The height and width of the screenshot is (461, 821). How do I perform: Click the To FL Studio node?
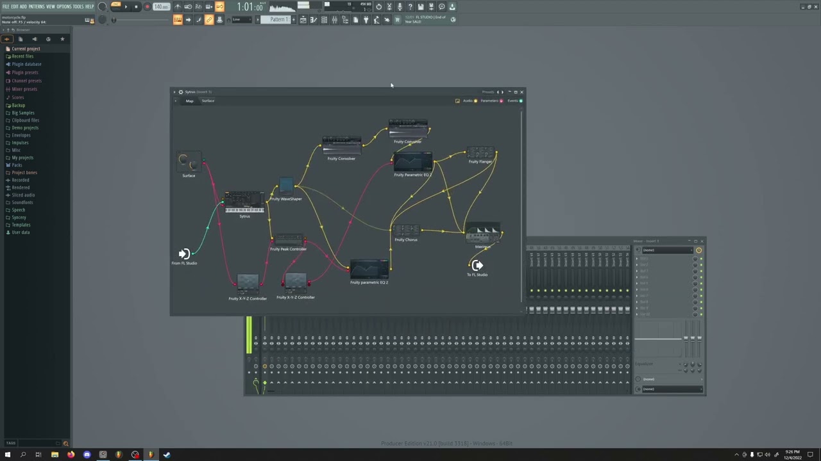click(x=477, y=267)
